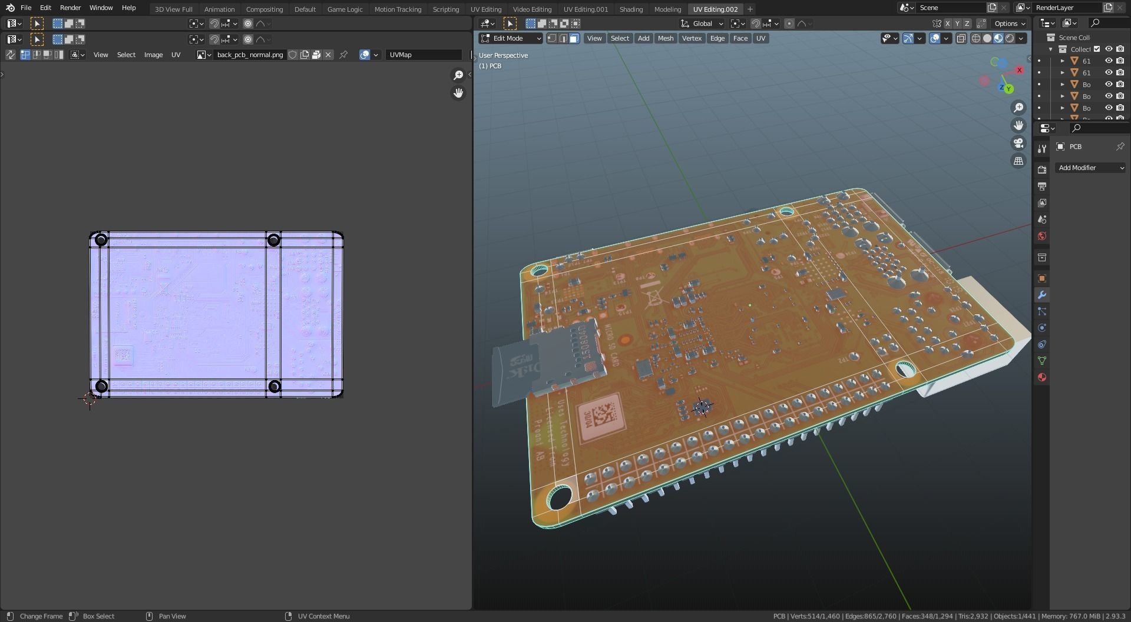
Task: Open the Render menu in top bar
Action: (x=70, y=8)
